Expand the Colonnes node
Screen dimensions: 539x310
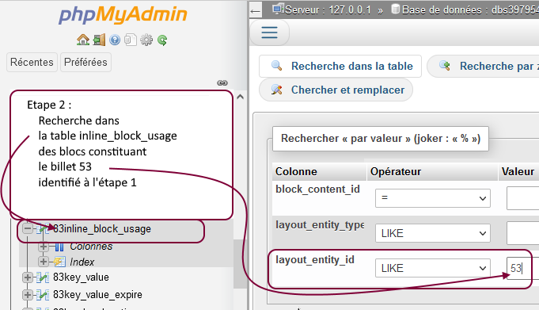[x=44, y=247]
